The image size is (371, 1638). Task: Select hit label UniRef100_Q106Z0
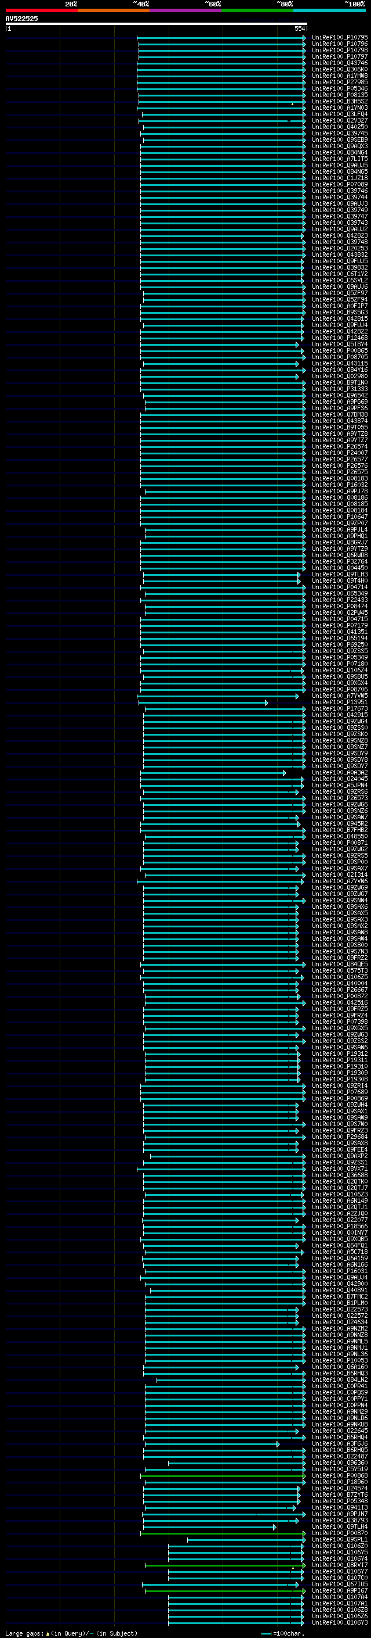339,1546
